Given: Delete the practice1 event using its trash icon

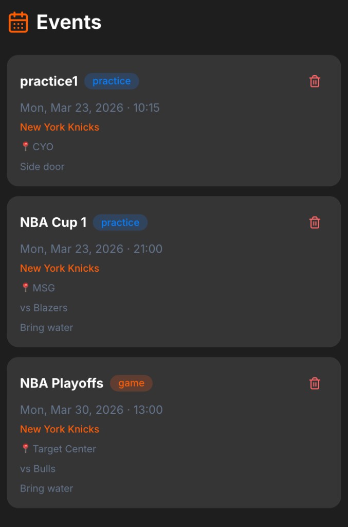Looking at the screenshot, I should tap(315, 81).
